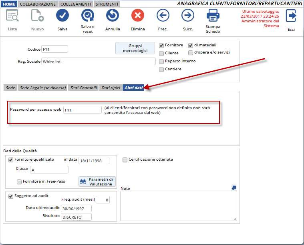Click the Salva e reset icon
Viewport: 304px width, 245px height.
pyautogui.click(x=87, y=16)
